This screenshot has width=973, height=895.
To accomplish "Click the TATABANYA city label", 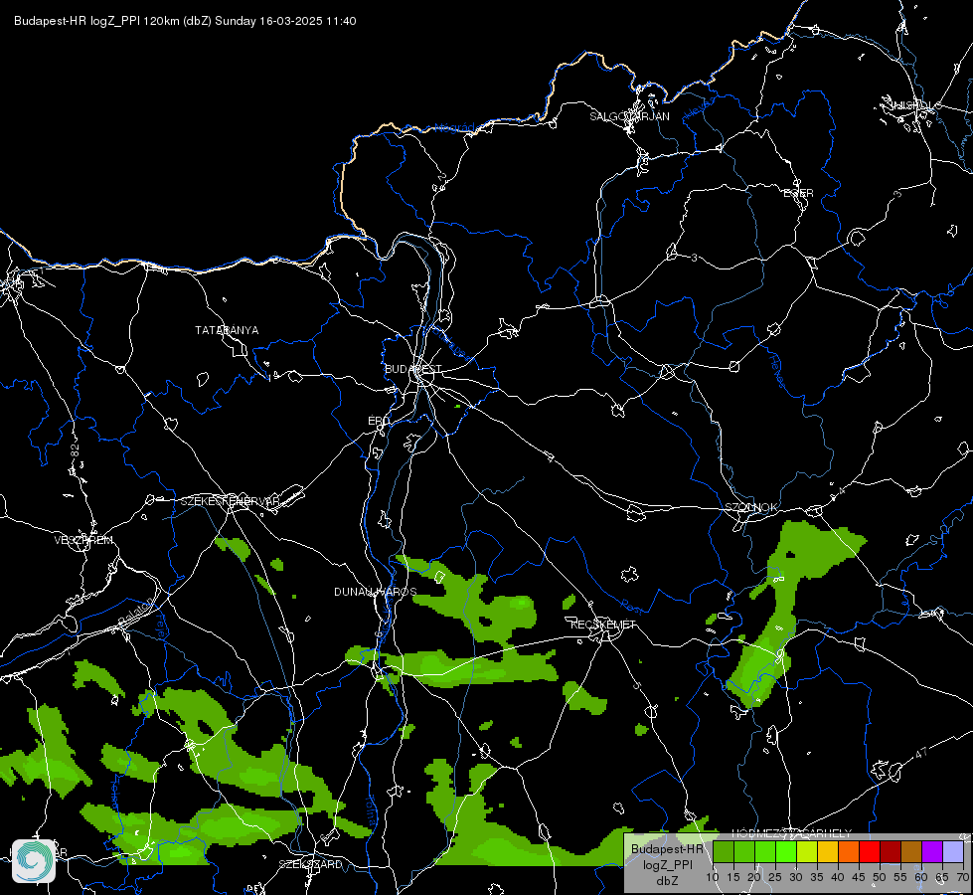I will [227, 330].
